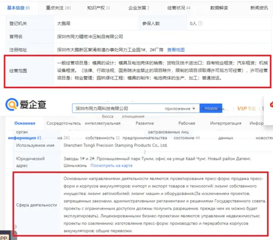Image resolution: width=273 pixels, height=240 pixels.
Task: Click the Посмотреть на карте link
Action: point(111,166)
